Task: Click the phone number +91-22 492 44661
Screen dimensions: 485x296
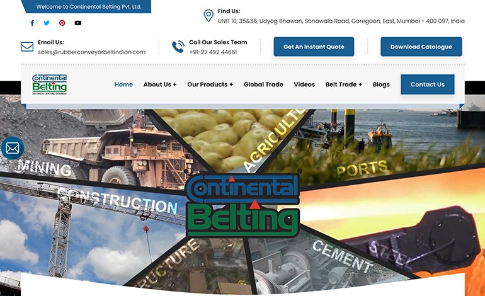Action: tap(213, 52)
